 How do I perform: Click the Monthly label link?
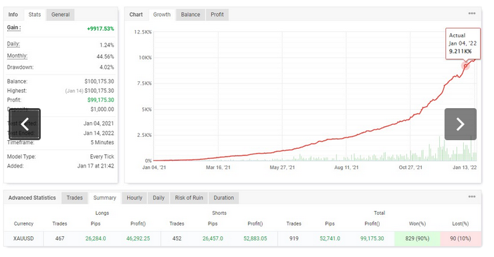pyautogui.click(x=17, y=55)
